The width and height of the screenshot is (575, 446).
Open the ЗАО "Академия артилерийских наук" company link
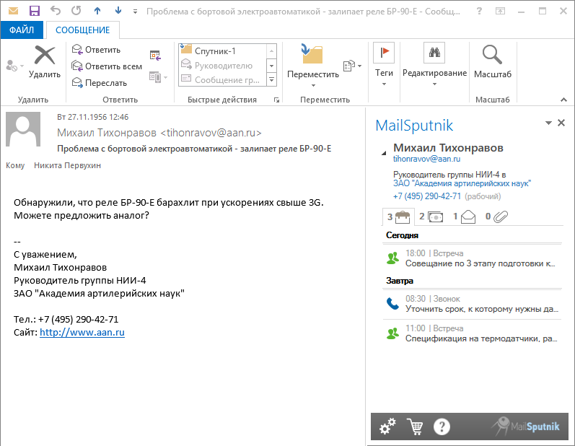pos(462,183)
